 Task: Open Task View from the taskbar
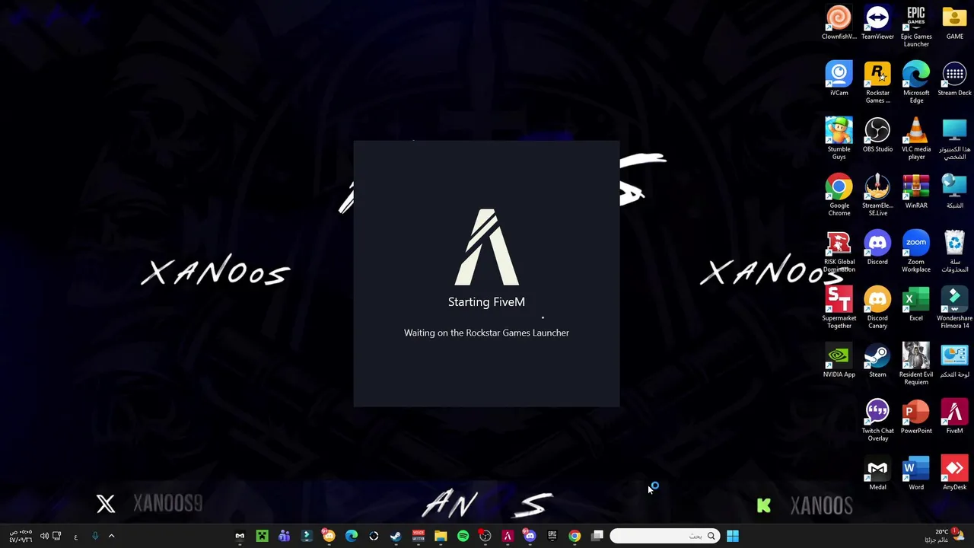point(597,536)
